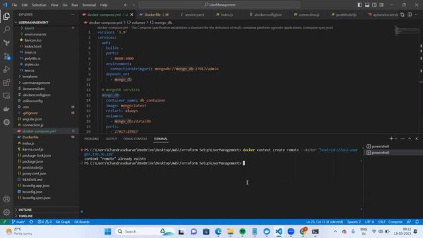Go back using the navigation arrow
This screenshot has width=423, height=238.
tap(126, 5)
